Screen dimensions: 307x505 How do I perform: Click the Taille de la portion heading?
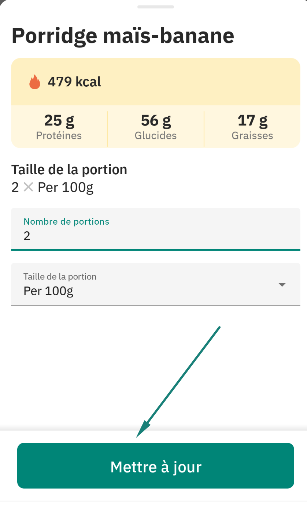[x=69, y=170]
